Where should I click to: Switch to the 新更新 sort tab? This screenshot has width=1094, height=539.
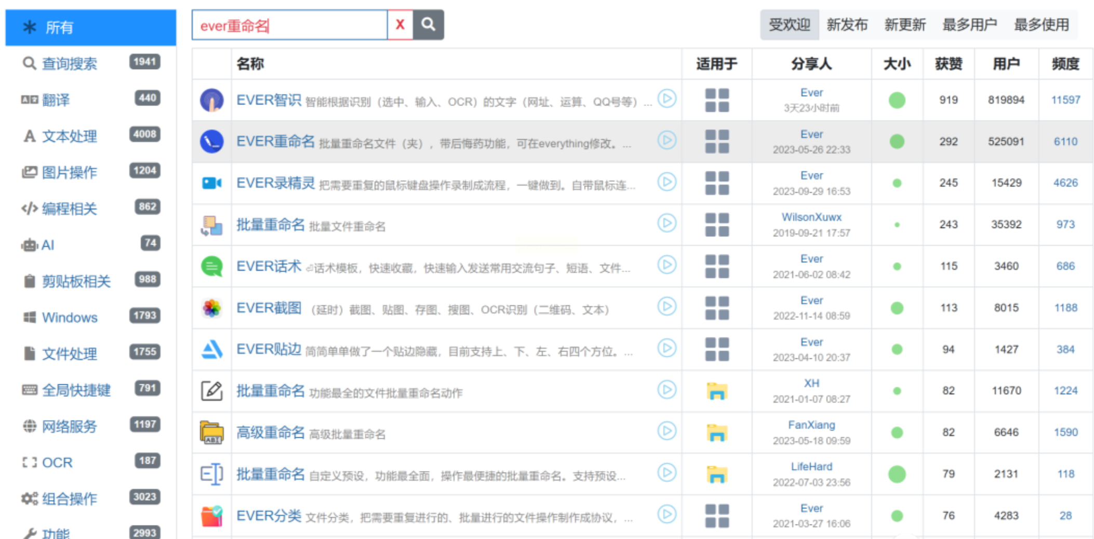point(905,24)
